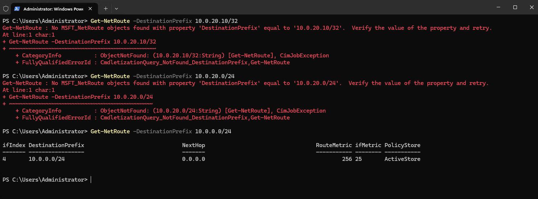Click the first command's 10.0.20.10/32 argument
The width and height of the screenshot is (538, 199).
coord(216,21)
